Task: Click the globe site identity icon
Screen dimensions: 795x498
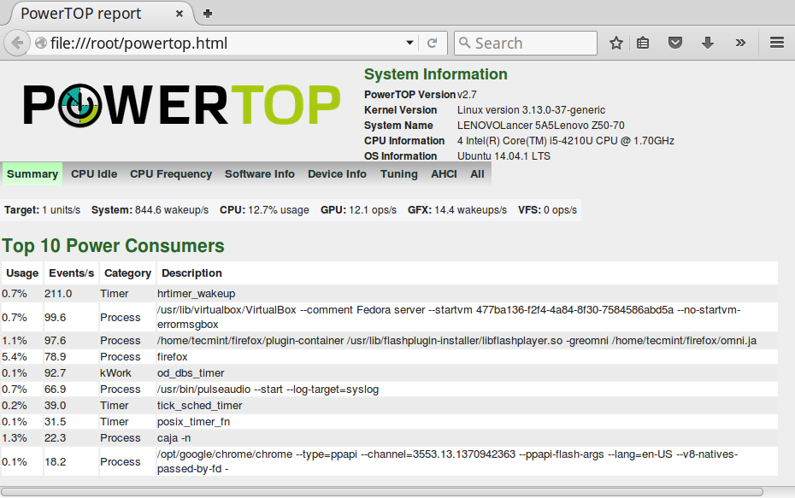Action: click(41, 43)
